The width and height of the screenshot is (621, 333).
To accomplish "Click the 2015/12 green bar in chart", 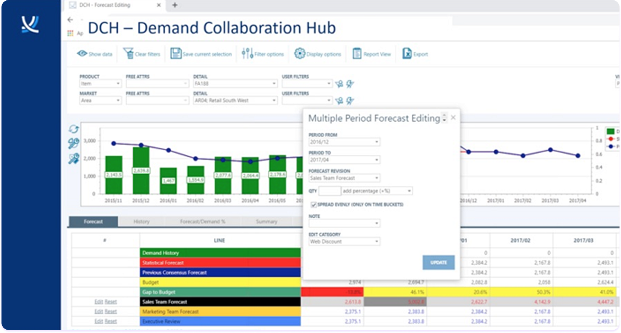I will click(x=141, y=170).
